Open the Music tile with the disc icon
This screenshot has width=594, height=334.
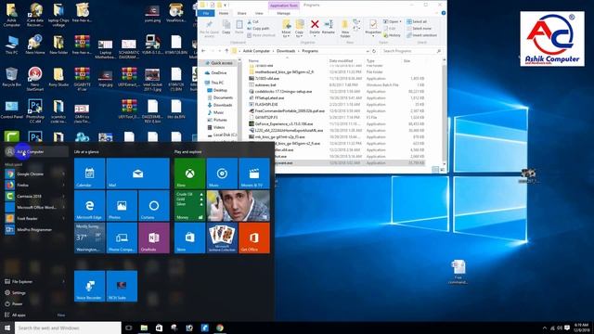click(222, 173)
